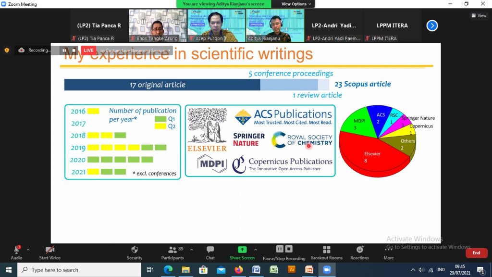Open network settings from the tray
Image resolution: width=492 pixels, height=277 pixels.
point(431,270)
